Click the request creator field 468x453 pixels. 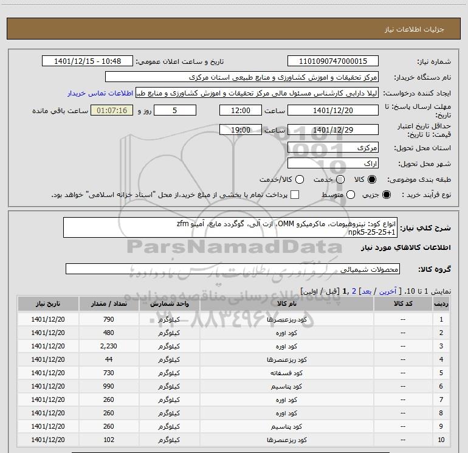[257, 93]
